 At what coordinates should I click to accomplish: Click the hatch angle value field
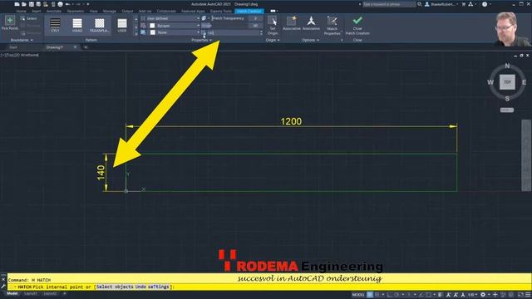coord(255,26)
